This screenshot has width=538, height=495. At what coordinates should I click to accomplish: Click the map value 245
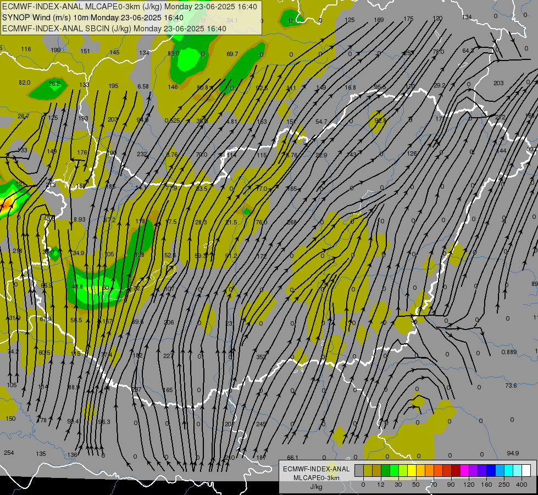[x=261, y=424]
